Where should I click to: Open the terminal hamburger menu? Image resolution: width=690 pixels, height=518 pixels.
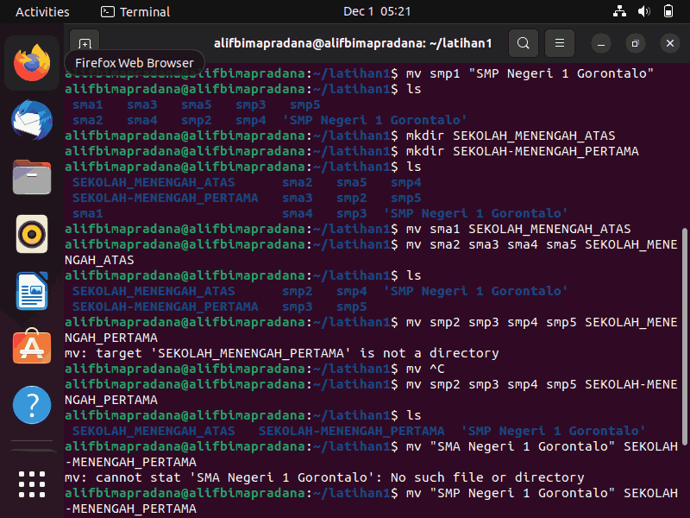pyautogui.click(x=559, y=43)
